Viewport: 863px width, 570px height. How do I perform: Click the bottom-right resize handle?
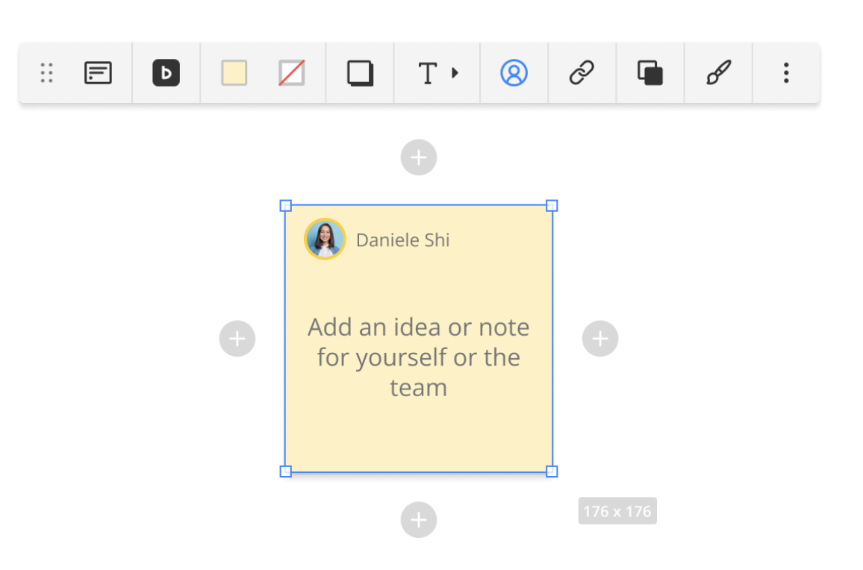[552, 471]
